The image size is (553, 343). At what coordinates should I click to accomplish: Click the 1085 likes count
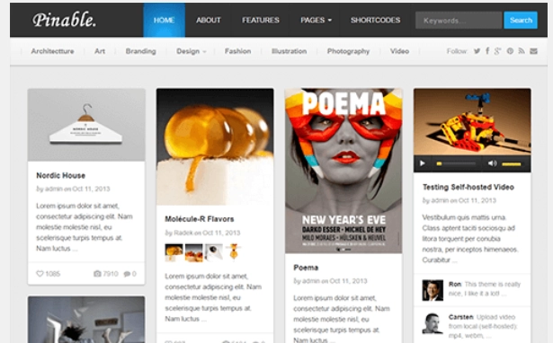(53, 274)
